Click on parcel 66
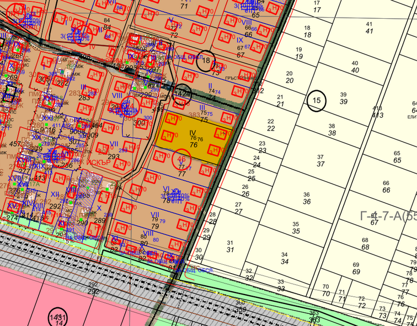This screenshot has width=417, height=326. tap(386, 187)
